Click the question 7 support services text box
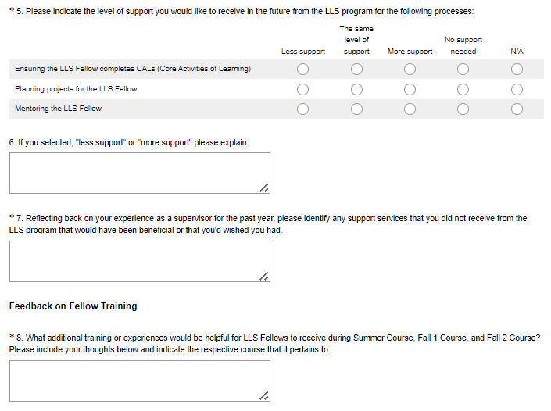This screenshot has height=411, width=551. coord(139,261)
